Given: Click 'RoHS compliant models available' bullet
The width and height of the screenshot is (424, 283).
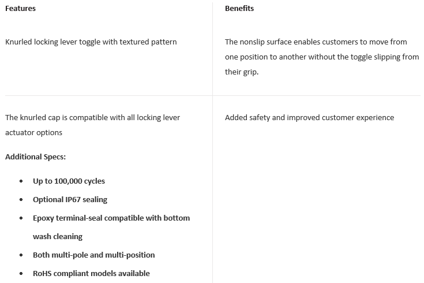Looking at the screenshot, I should [x=91, y=274].
